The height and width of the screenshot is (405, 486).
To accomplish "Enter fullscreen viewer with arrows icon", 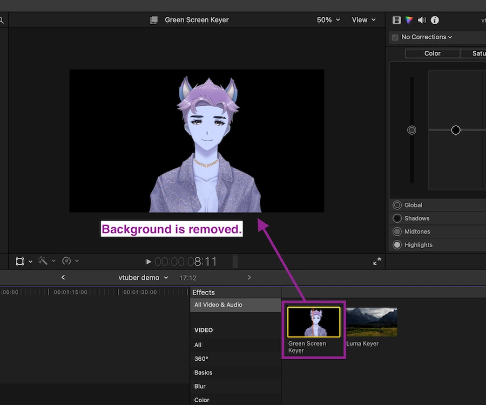I will 377,262.
